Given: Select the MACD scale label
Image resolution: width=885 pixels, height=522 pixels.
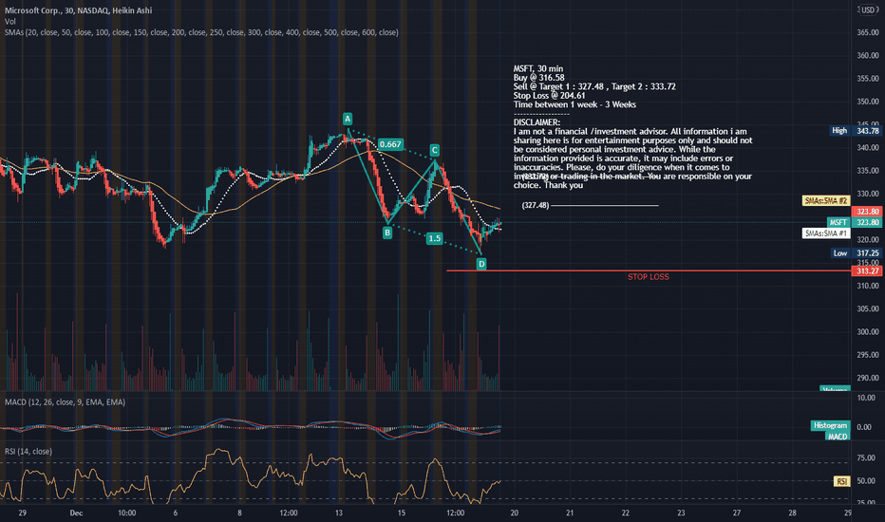Looking at the screenshot, I should [838, 437].
